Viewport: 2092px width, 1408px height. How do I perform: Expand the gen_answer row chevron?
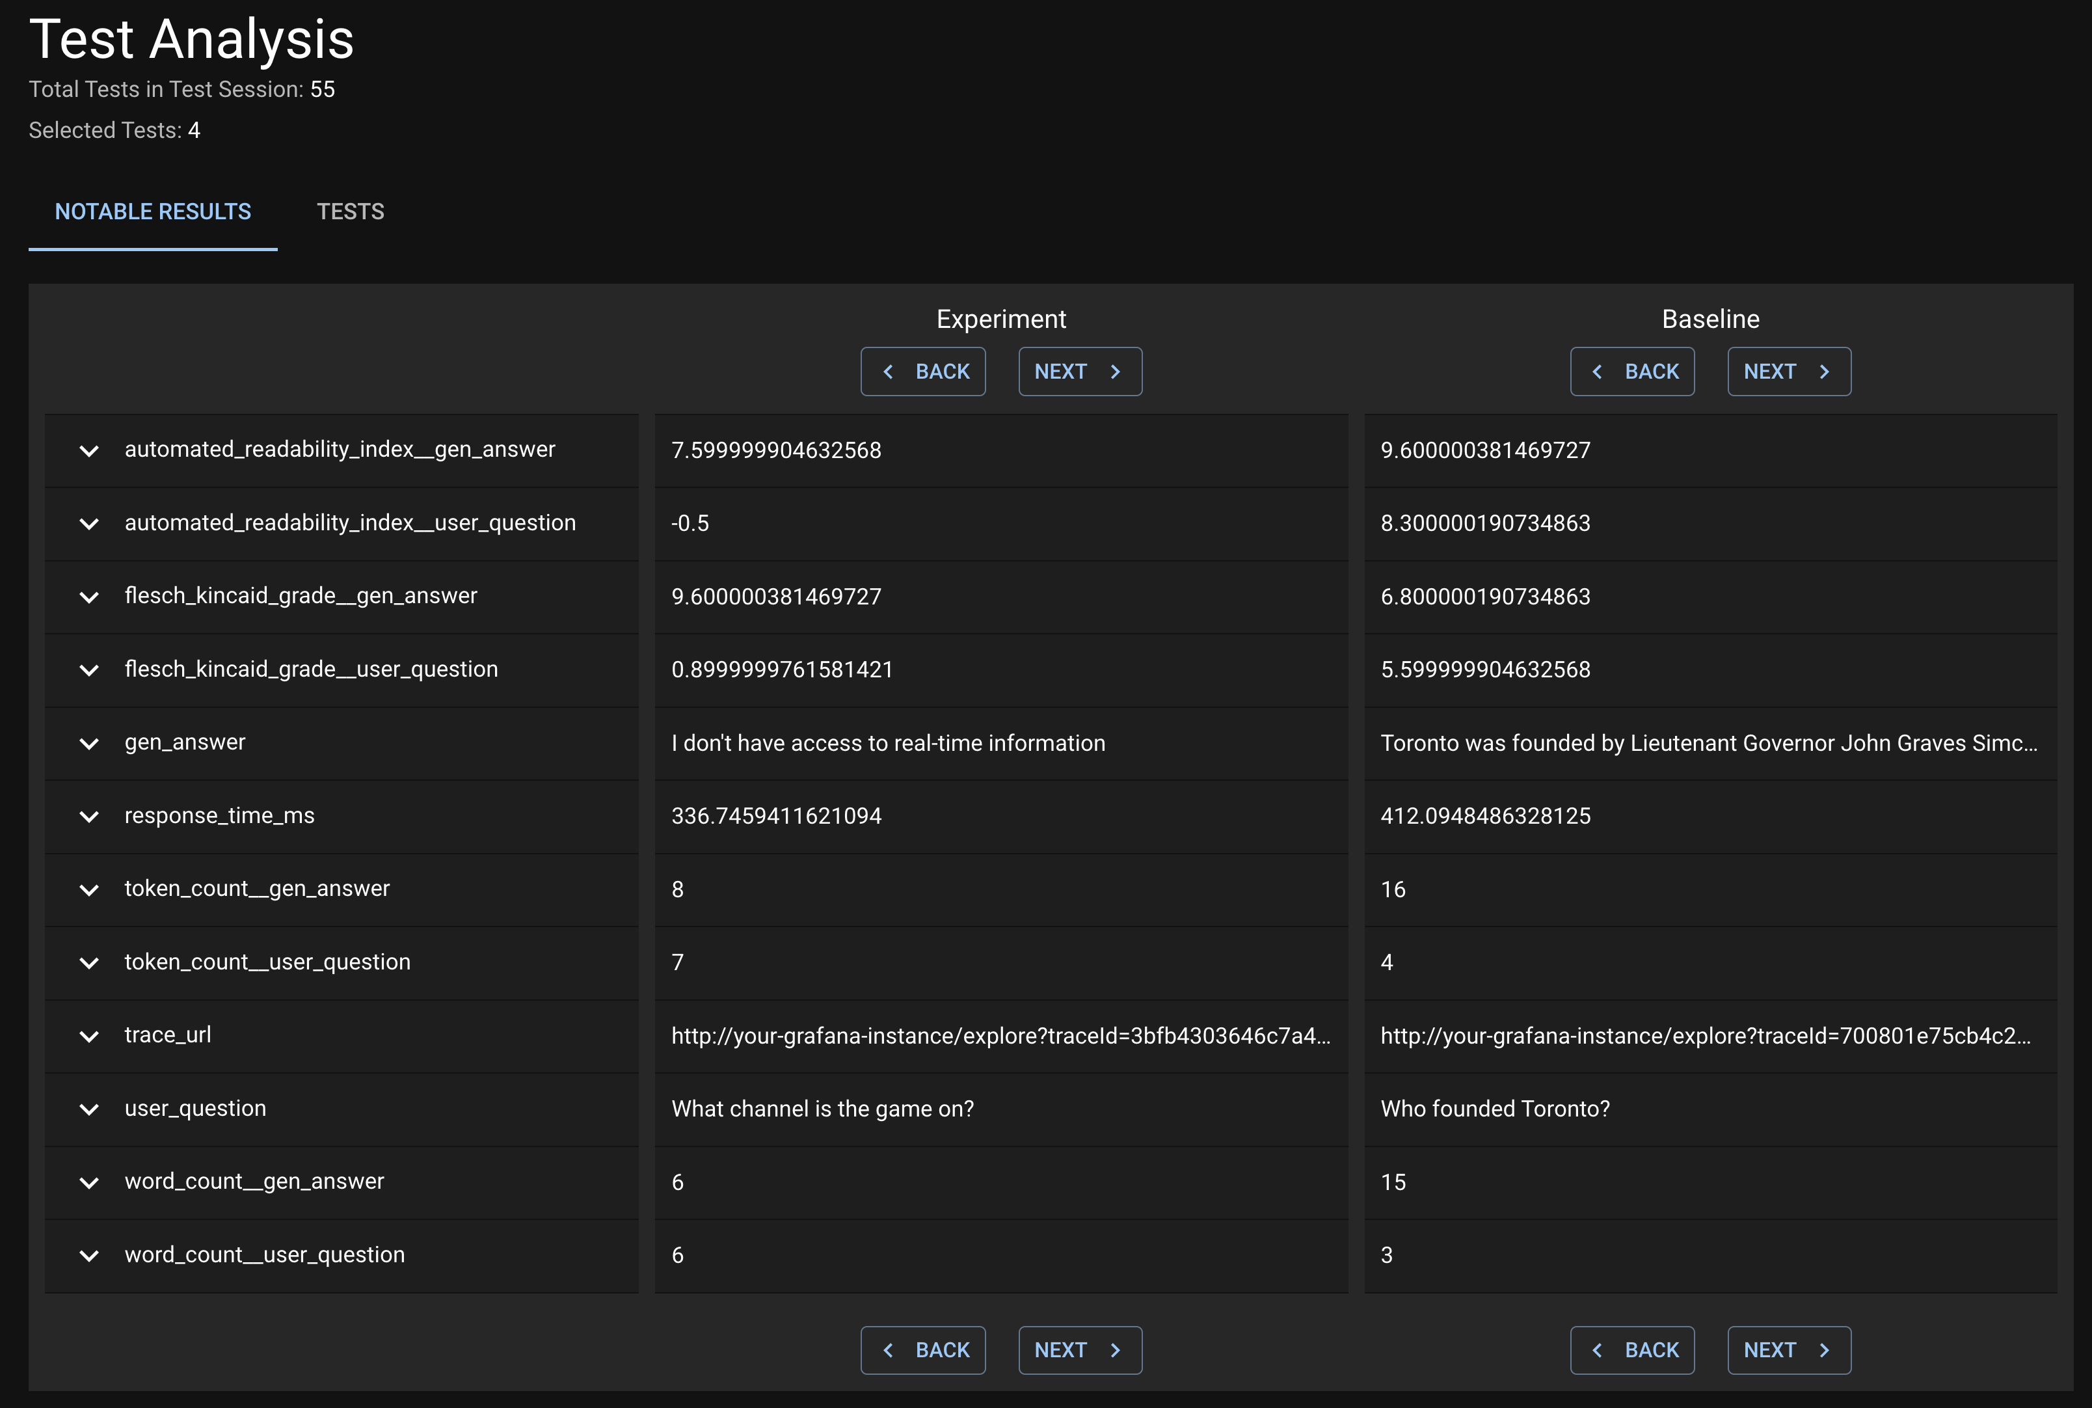[x=89, y=744]
